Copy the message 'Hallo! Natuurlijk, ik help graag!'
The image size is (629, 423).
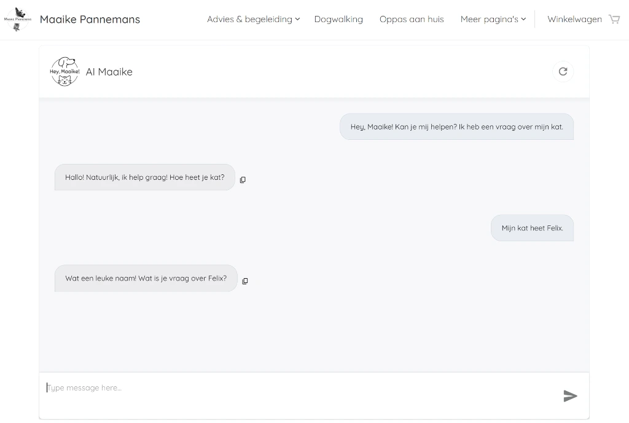[242, 179]
